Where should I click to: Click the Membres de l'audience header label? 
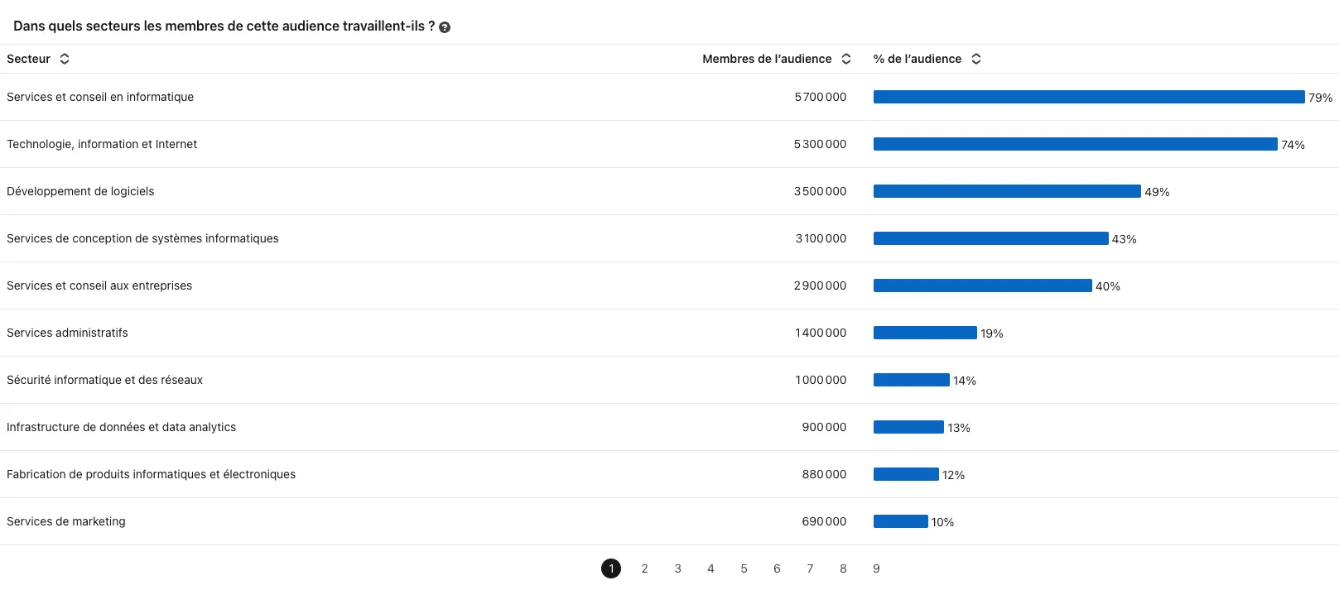(x=767, y=59)
